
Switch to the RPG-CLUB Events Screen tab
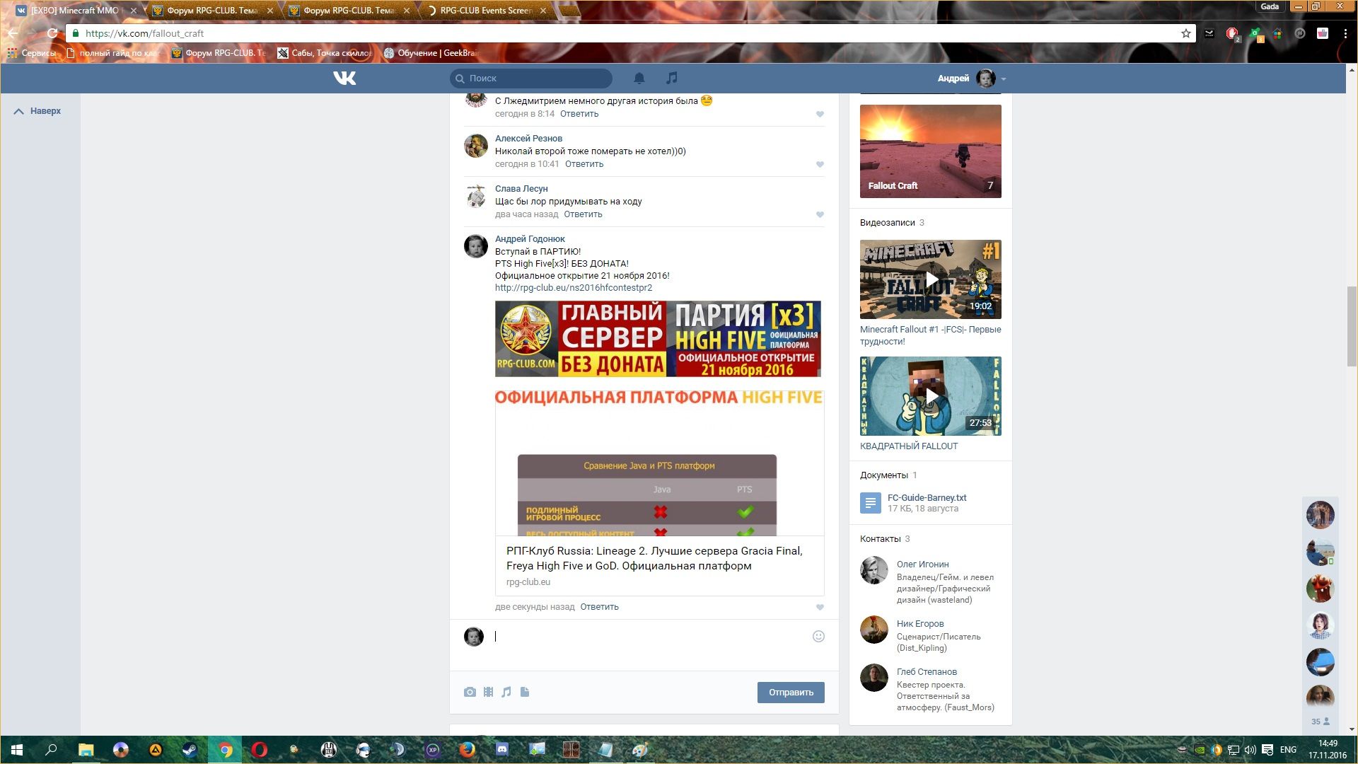click(486, 11)
